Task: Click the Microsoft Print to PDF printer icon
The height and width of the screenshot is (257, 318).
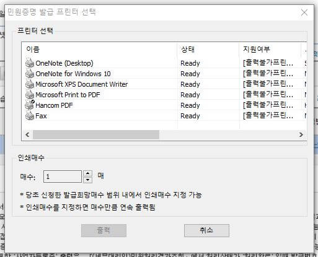Action: [x=30, y=94]
